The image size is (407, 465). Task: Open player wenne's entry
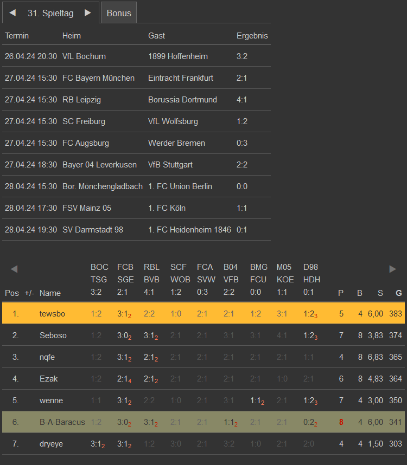click(51, 401)
